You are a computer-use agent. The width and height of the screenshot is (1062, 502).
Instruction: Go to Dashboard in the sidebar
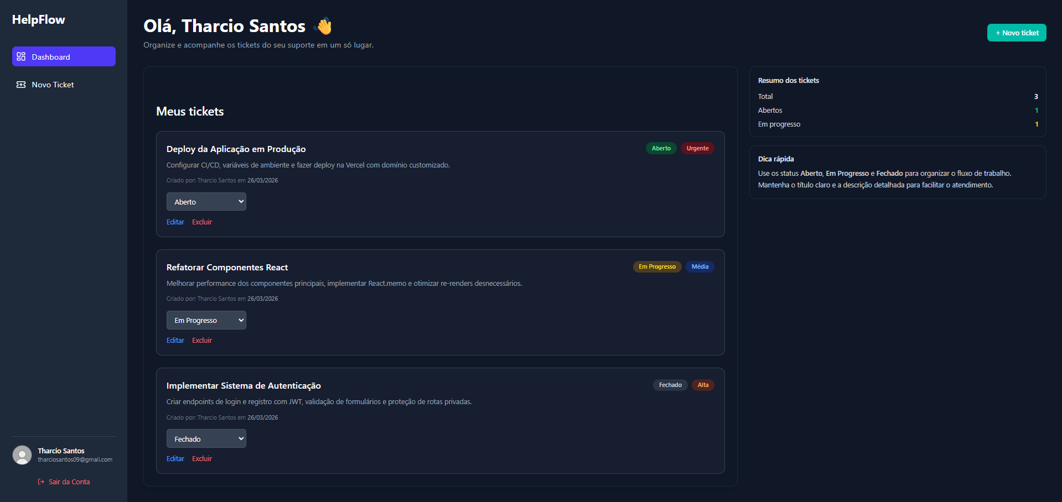[x=64, y=56]
